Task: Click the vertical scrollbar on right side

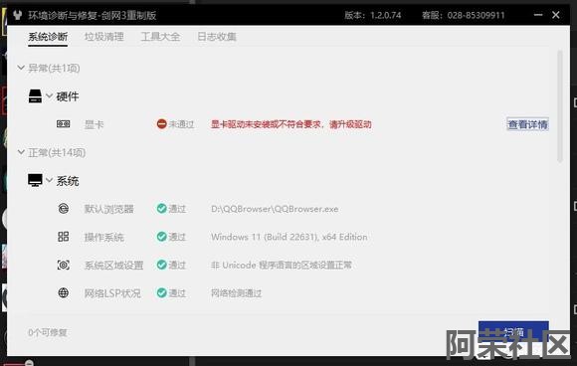Action: point(560,106)
